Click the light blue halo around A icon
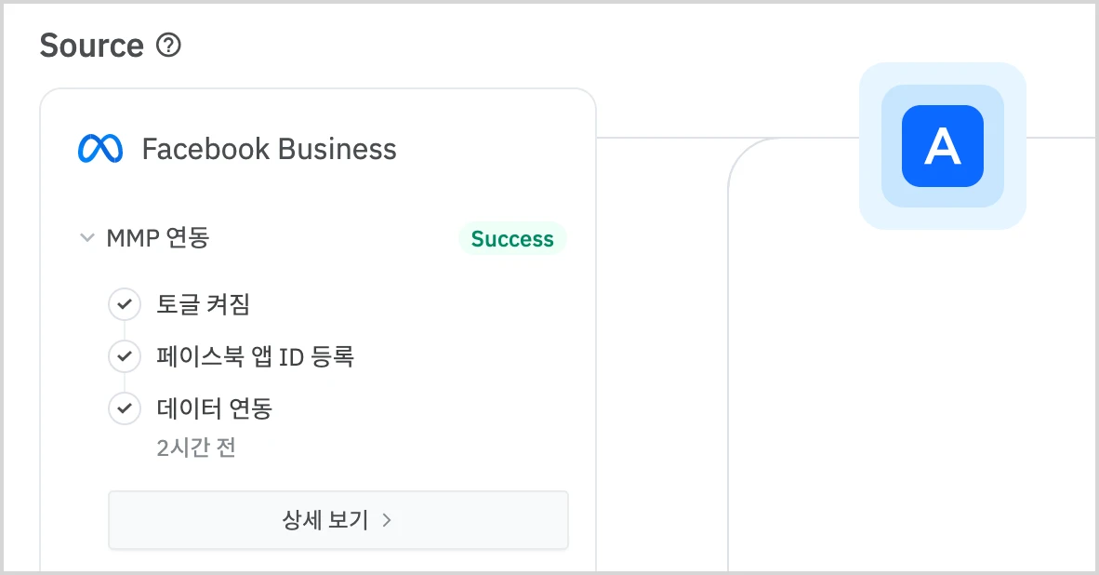Image resolution: width=1099 pixels, height=575 pixels. (872, 214)
